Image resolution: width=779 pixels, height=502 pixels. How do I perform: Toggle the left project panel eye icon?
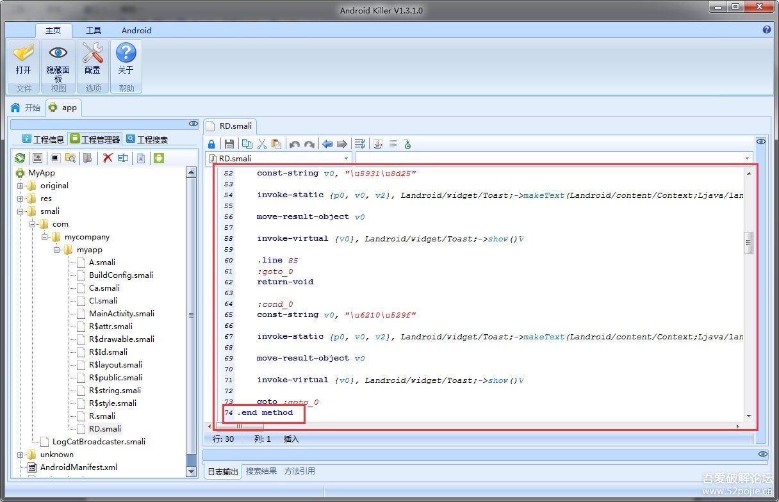(193, 124)
